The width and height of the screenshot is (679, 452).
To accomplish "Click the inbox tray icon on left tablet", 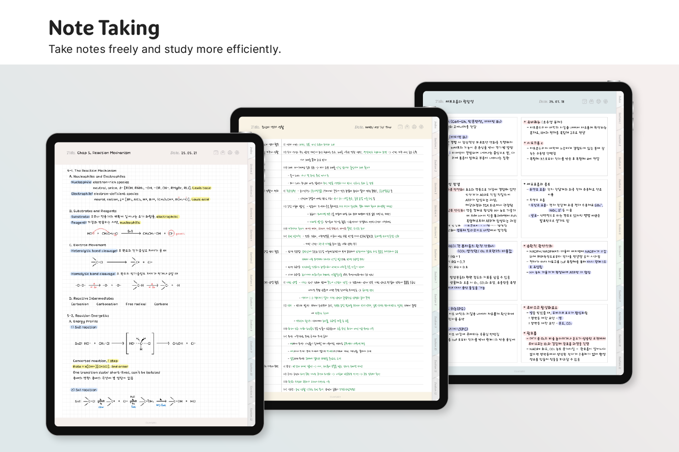I will coord(223,152).
